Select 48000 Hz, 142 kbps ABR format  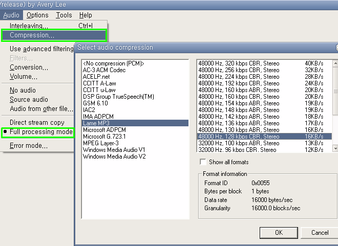(265, 117)
